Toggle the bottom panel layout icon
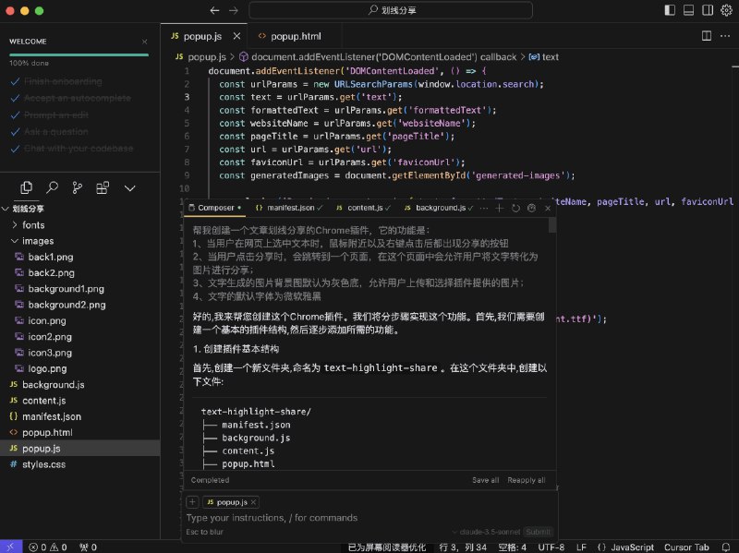This screenshot has height=553, width=739. click(688, 10)
